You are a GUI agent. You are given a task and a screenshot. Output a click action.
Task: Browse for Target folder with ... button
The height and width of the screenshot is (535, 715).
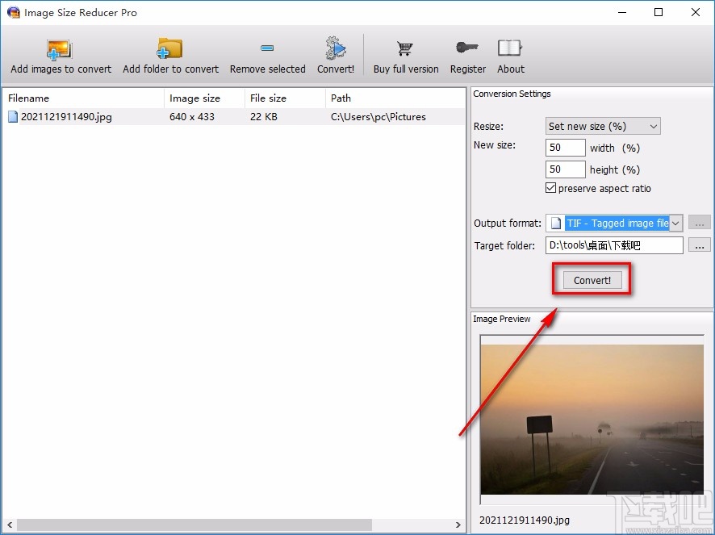pos(699,245)
